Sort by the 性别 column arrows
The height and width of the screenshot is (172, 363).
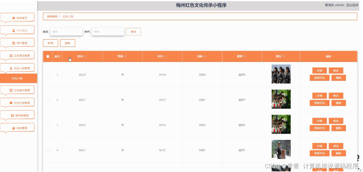point(125,57)
